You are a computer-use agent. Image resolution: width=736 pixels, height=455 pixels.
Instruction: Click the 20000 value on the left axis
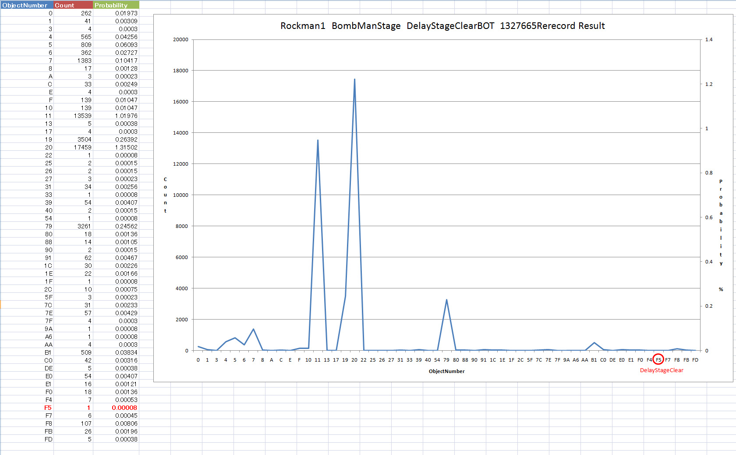180,39
